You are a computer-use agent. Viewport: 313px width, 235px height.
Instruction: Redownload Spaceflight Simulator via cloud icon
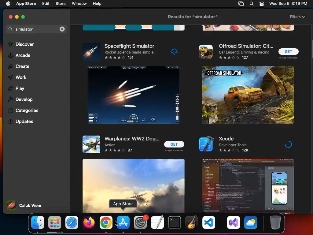coord(174,51)
